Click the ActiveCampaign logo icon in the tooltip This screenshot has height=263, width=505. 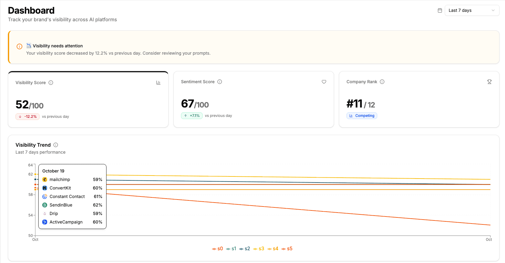click(45, 222)
